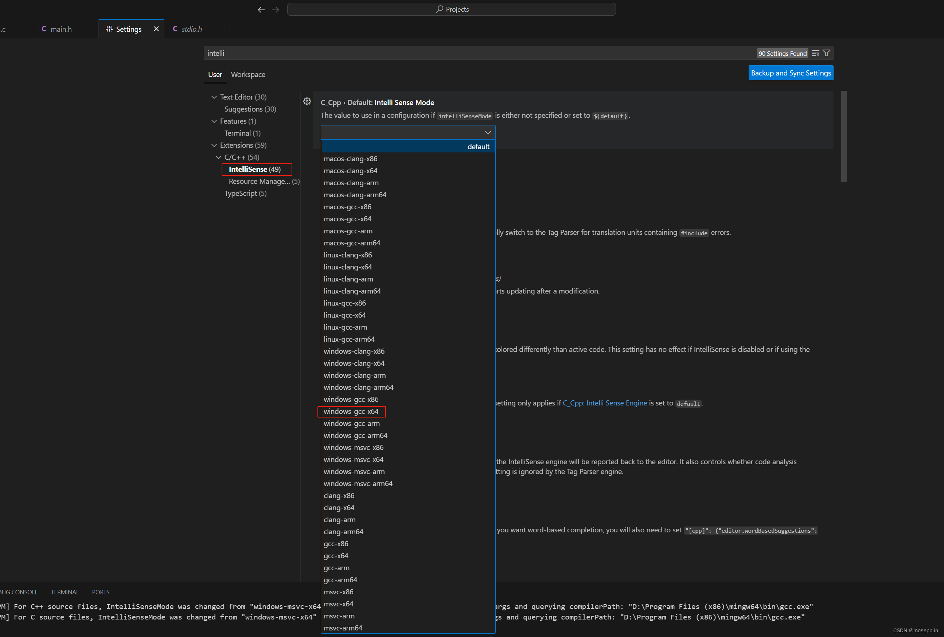Viewport: 944px width, 637px height.
Task: Open the settings filter funnel icon
Action: click(x=826, y=53)
